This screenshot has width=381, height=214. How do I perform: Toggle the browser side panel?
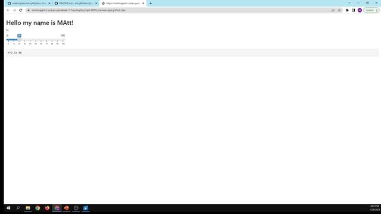pos(353,10)
